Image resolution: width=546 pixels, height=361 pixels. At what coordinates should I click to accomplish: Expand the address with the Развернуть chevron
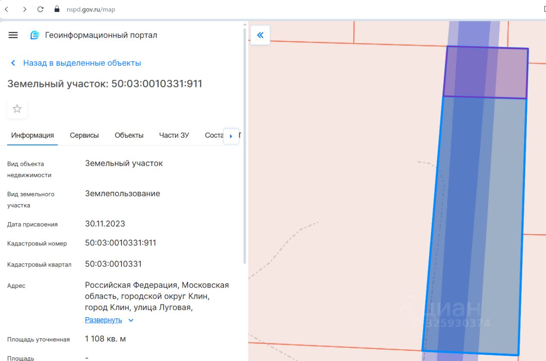[x=131, y=320]
